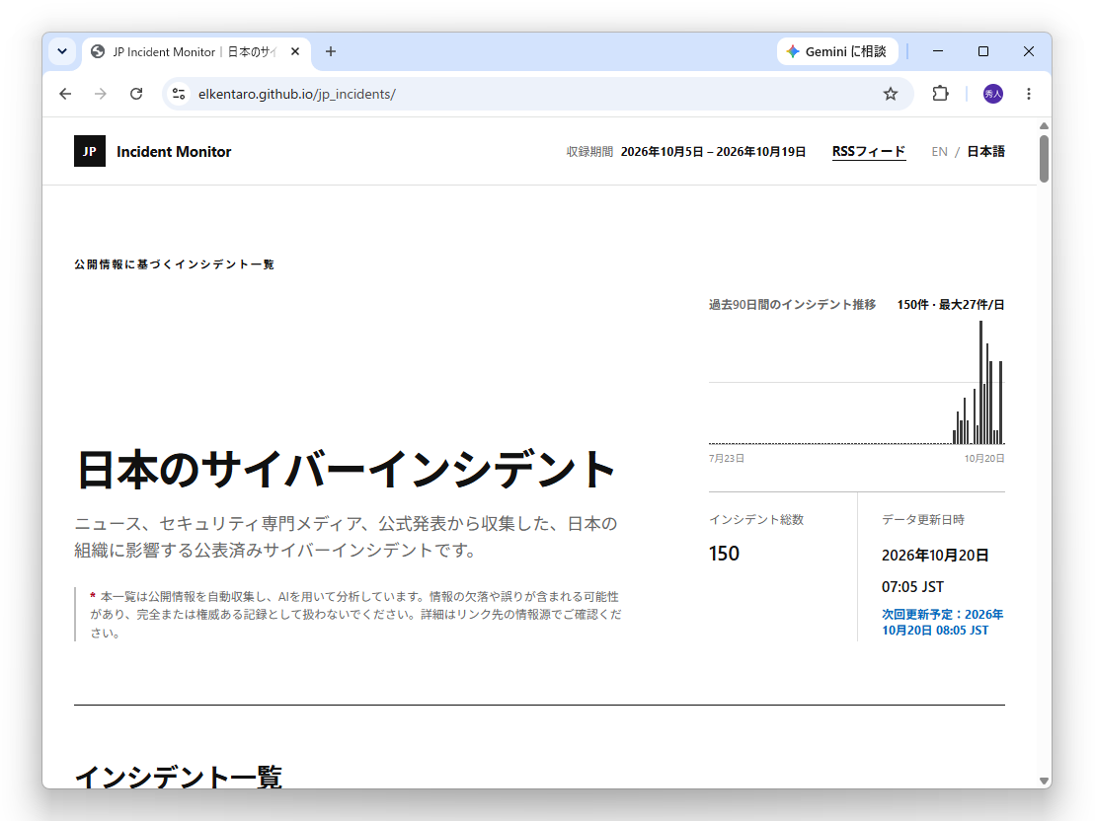Select 日本語 language option
This screenshot has width=1095, height=821.
tap(985, 152)
